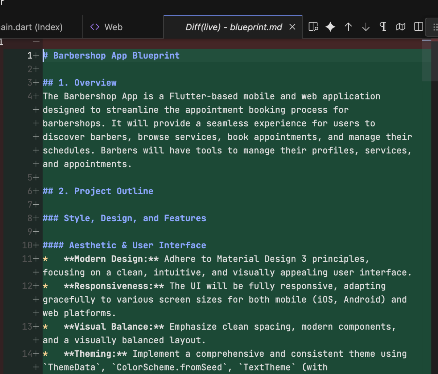Go to previous change with up arrow

pos(348,27)
